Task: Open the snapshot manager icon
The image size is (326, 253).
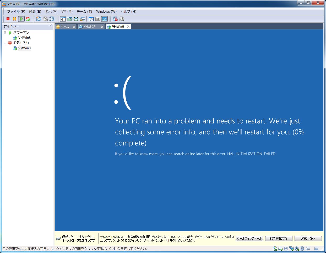Action: click(x=52, y=19)
